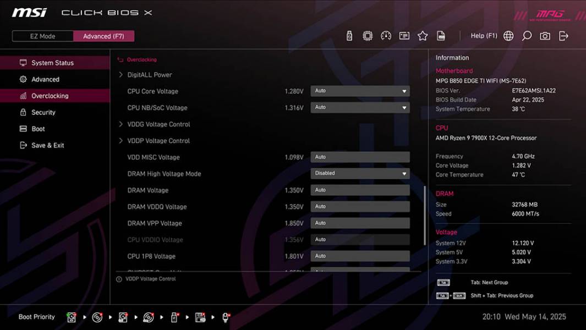Viewport: 586px width, 330px height.
Task: Open CPU Core Voltage Auto dropdown
Action: [x=360, y=91]
